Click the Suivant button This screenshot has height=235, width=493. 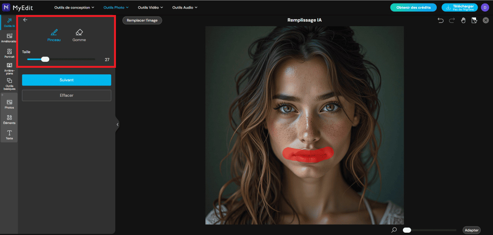66,80
